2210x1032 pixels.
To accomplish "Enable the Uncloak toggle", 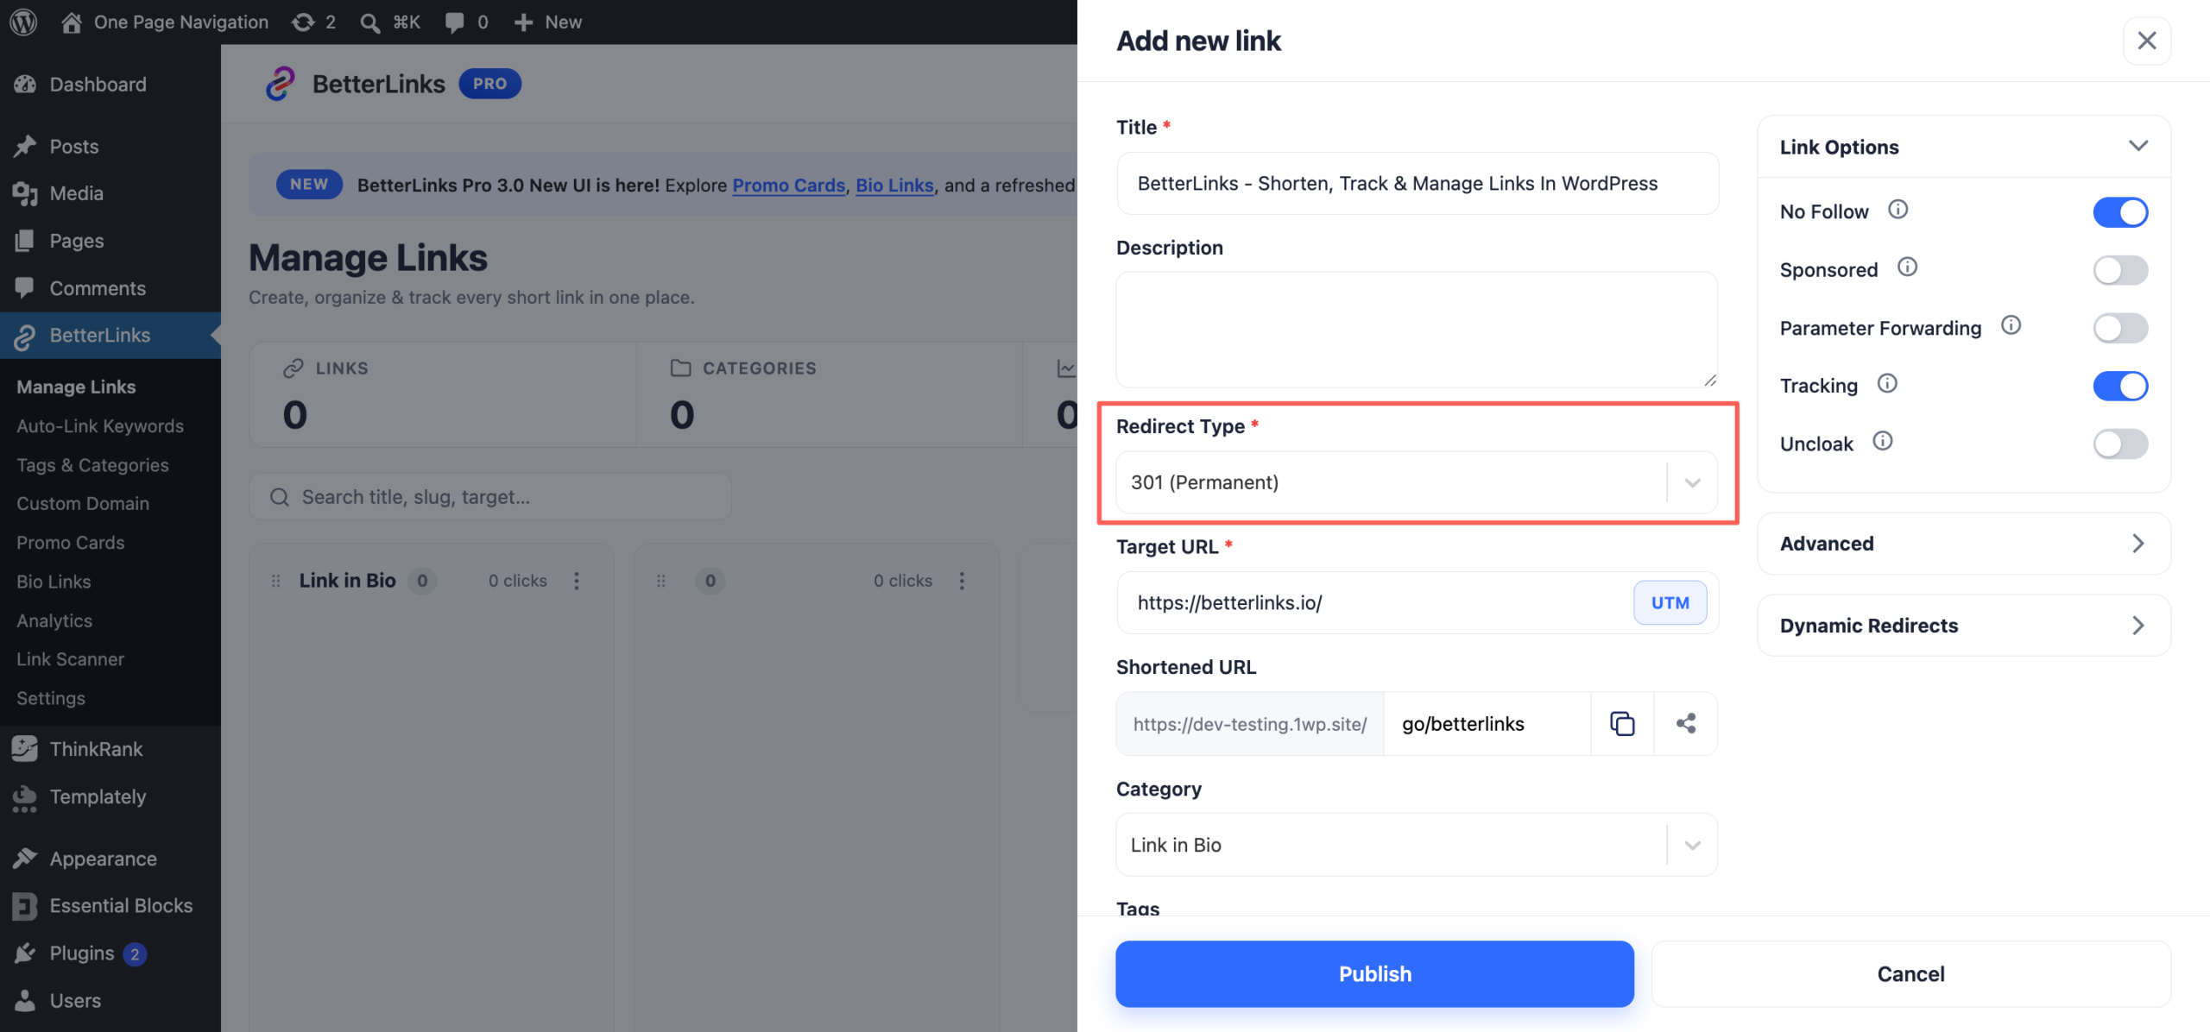I will [2120, 444].
